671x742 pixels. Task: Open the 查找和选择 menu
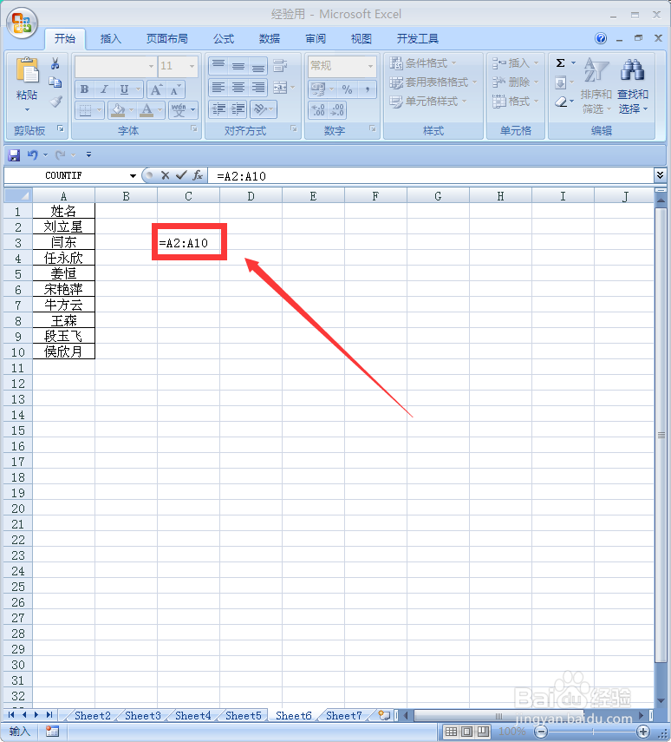(x=633, y=86)
